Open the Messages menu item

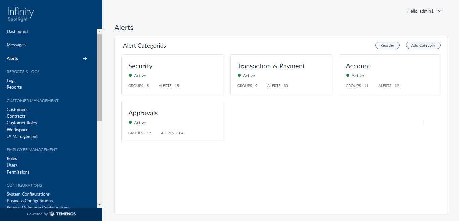[16, 45]
